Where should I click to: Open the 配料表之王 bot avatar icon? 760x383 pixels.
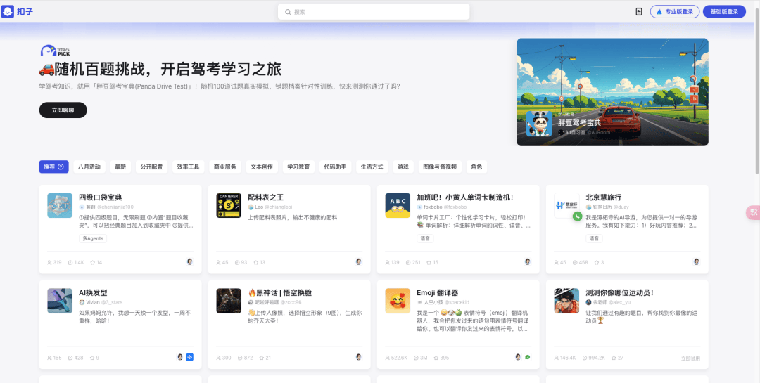pos(229,205)
